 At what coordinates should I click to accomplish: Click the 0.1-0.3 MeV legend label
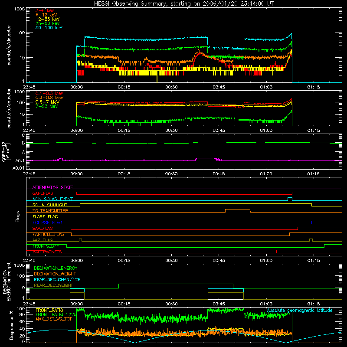tap(49, 93)
